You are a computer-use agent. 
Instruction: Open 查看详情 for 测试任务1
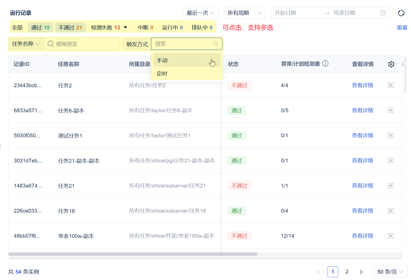[x=363, y=136]
